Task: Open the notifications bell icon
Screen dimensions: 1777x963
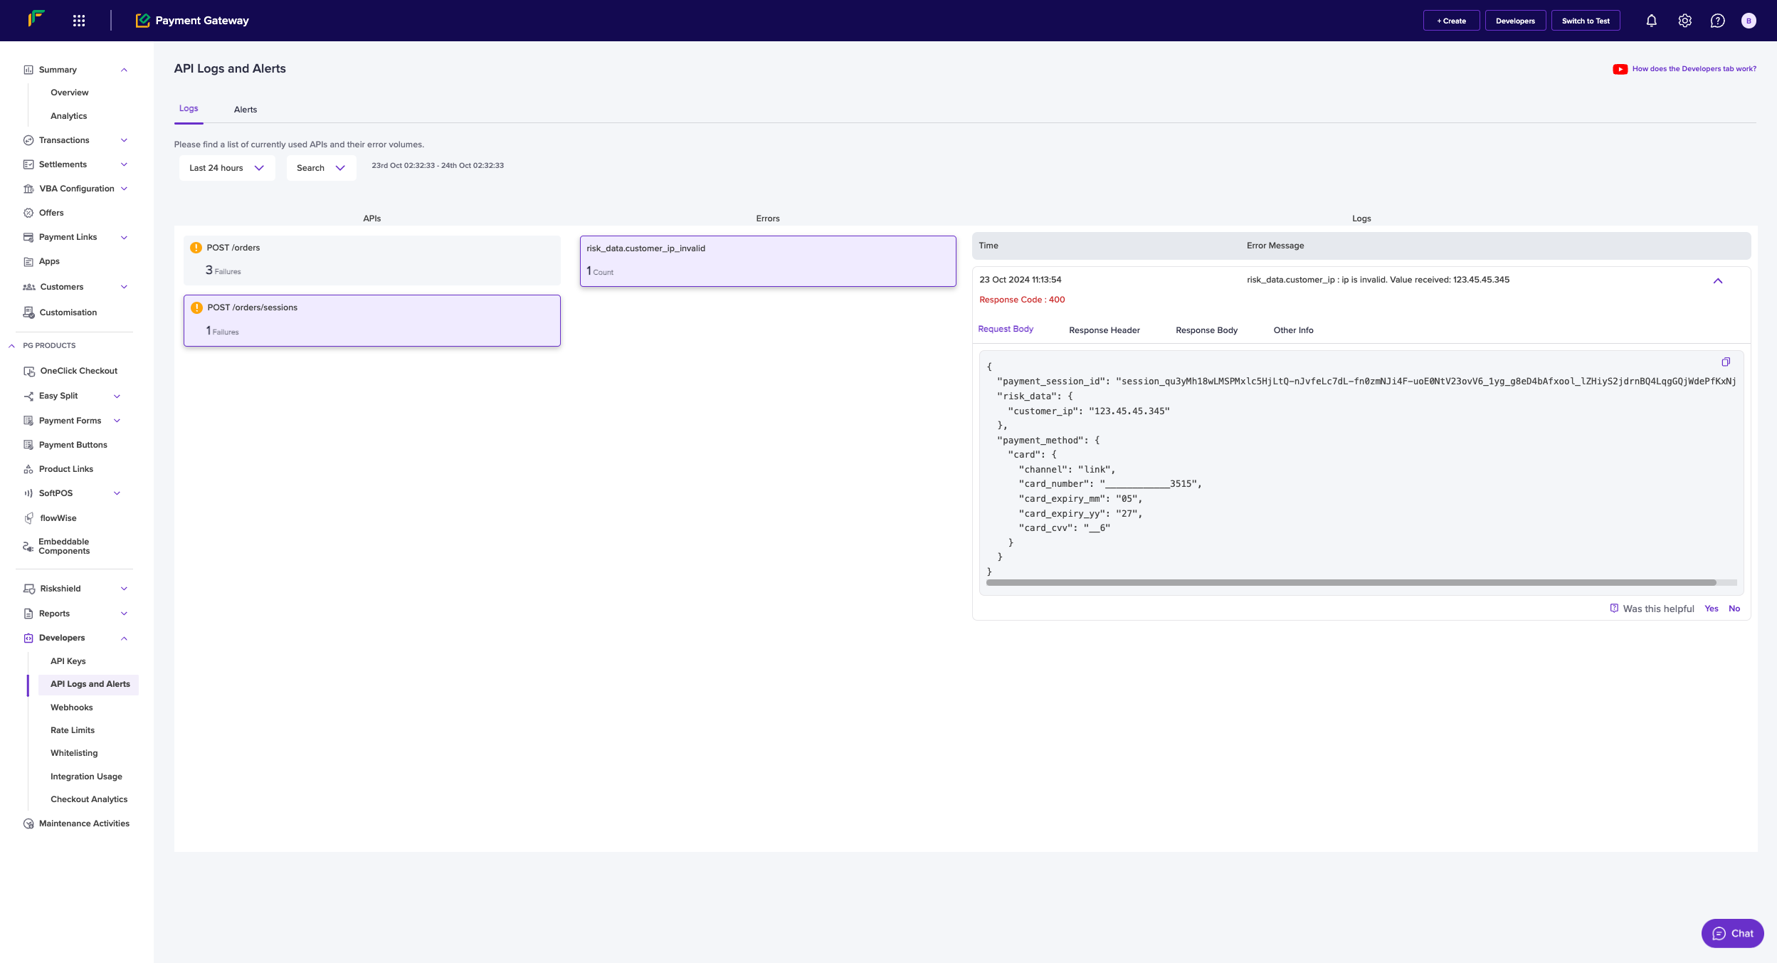Action: pos(1651,21)
